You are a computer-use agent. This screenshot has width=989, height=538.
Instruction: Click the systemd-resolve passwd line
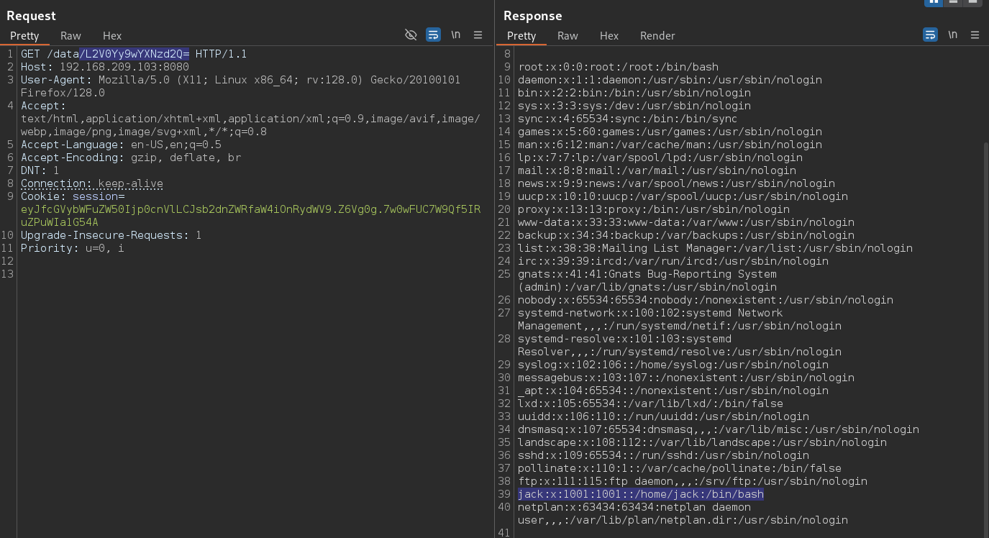pyautogui.click(x=680, y=345)
